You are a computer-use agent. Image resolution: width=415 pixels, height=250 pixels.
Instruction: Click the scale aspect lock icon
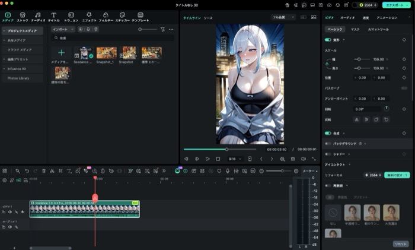327,64
